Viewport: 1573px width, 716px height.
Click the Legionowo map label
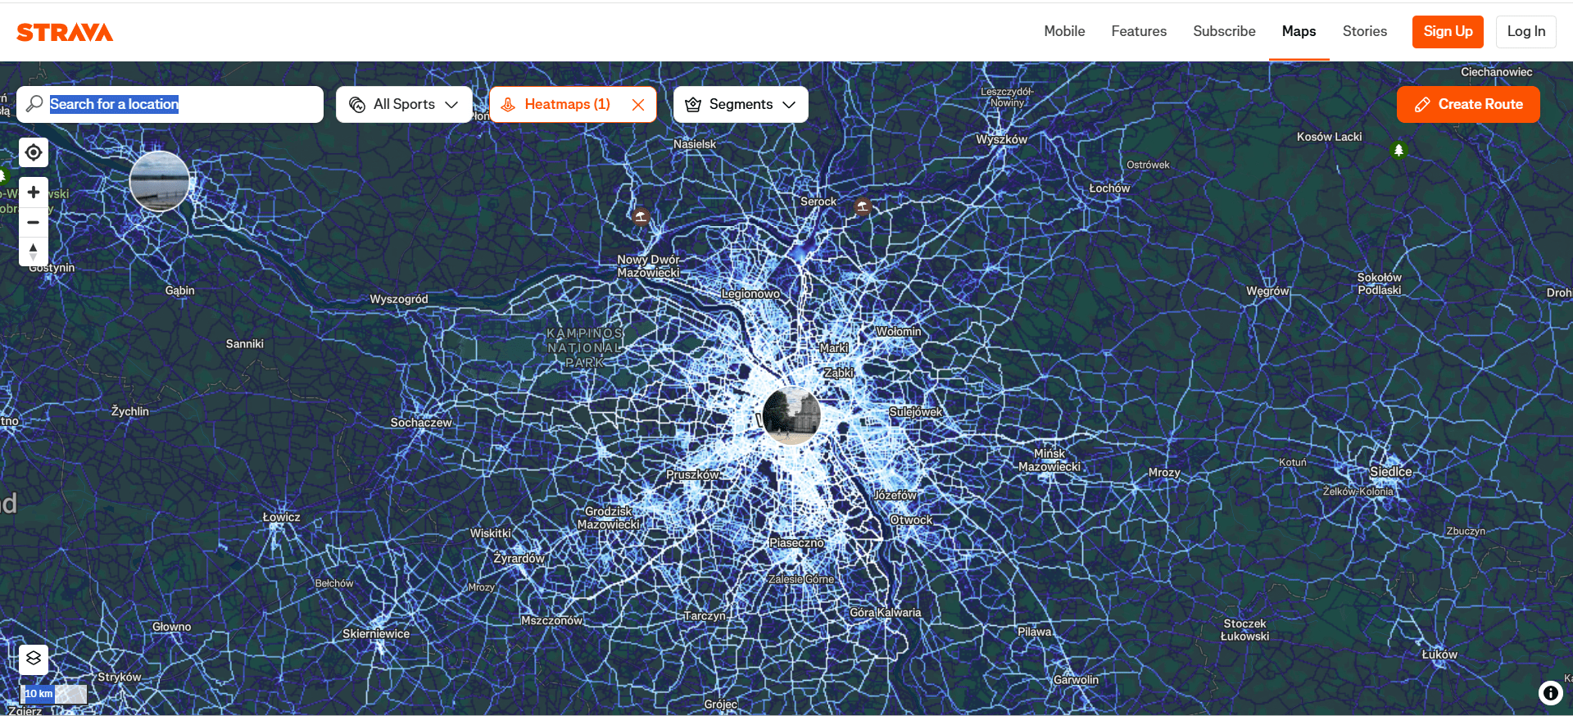750,293
